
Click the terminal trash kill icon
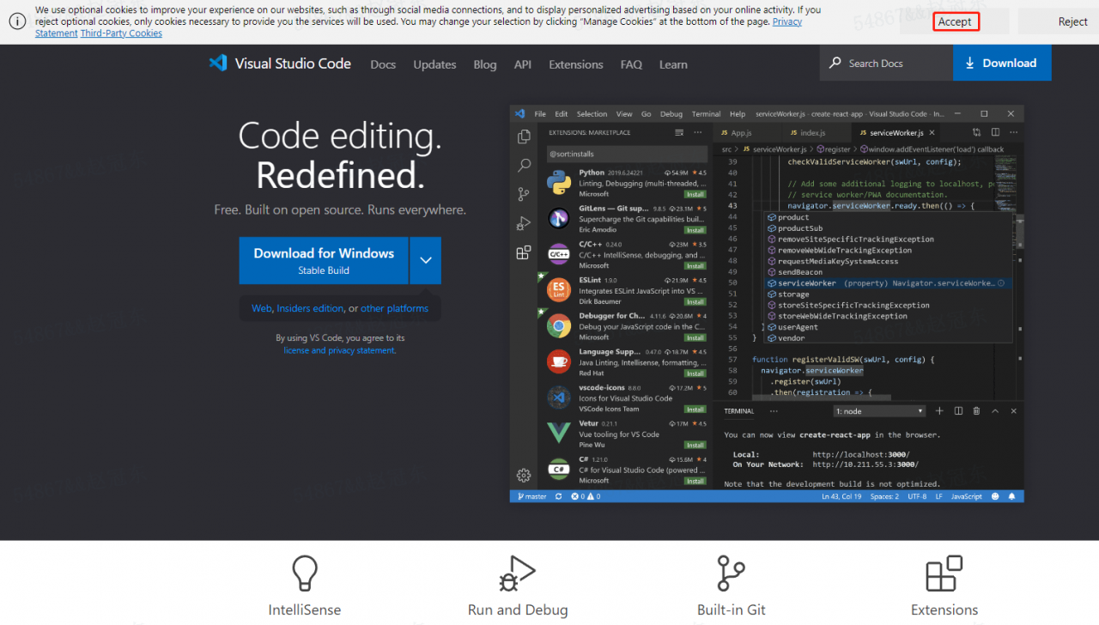point(976,411)
